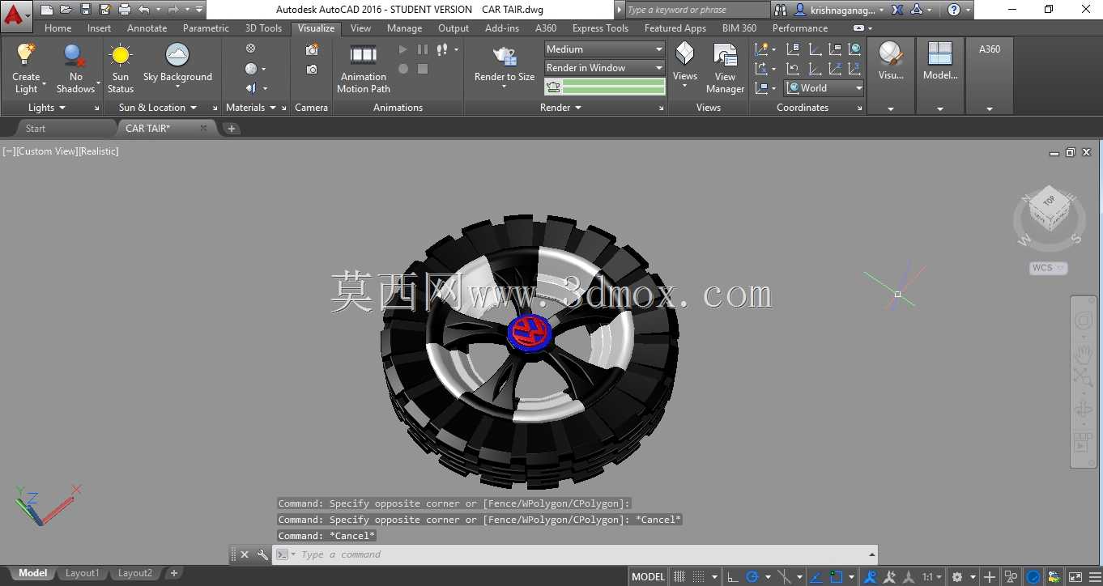Click the ViewCube TOP face

coord(1049,201)
